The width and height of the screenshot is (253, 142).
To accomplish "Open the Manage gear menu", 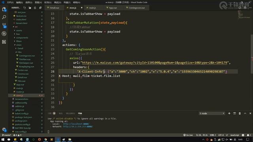I will (4, 129).
